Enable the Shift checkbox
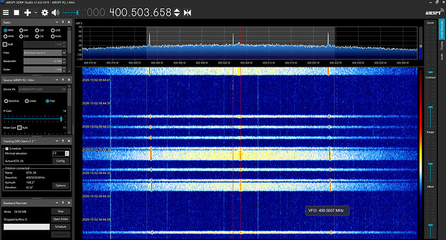The image size is (446, 240). click(x=5, y=45)
